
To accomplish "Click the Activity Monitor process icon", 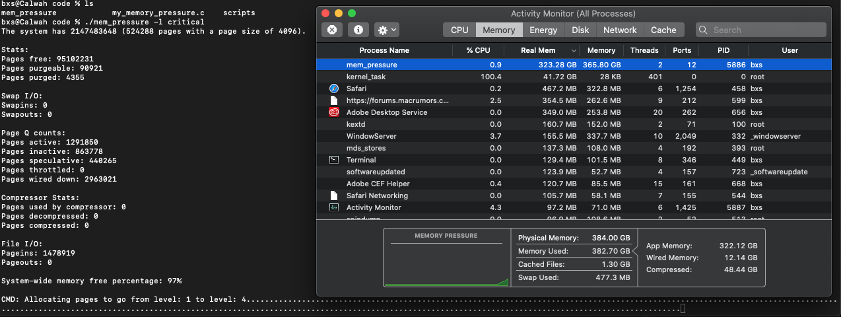I will click(333, 207).
